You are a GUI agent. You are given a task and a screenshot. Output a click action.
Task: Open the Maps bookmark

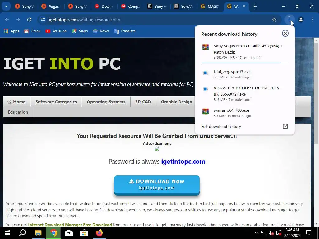(x=80, y=31)
